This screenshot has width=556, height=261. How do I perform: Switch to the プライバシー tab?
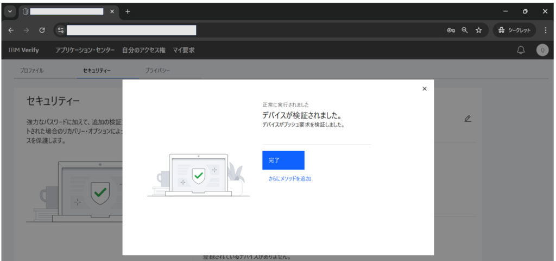[157, 70]
